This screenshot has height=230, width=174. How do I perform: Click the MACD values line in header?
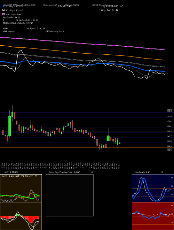(x=18, y=23)
